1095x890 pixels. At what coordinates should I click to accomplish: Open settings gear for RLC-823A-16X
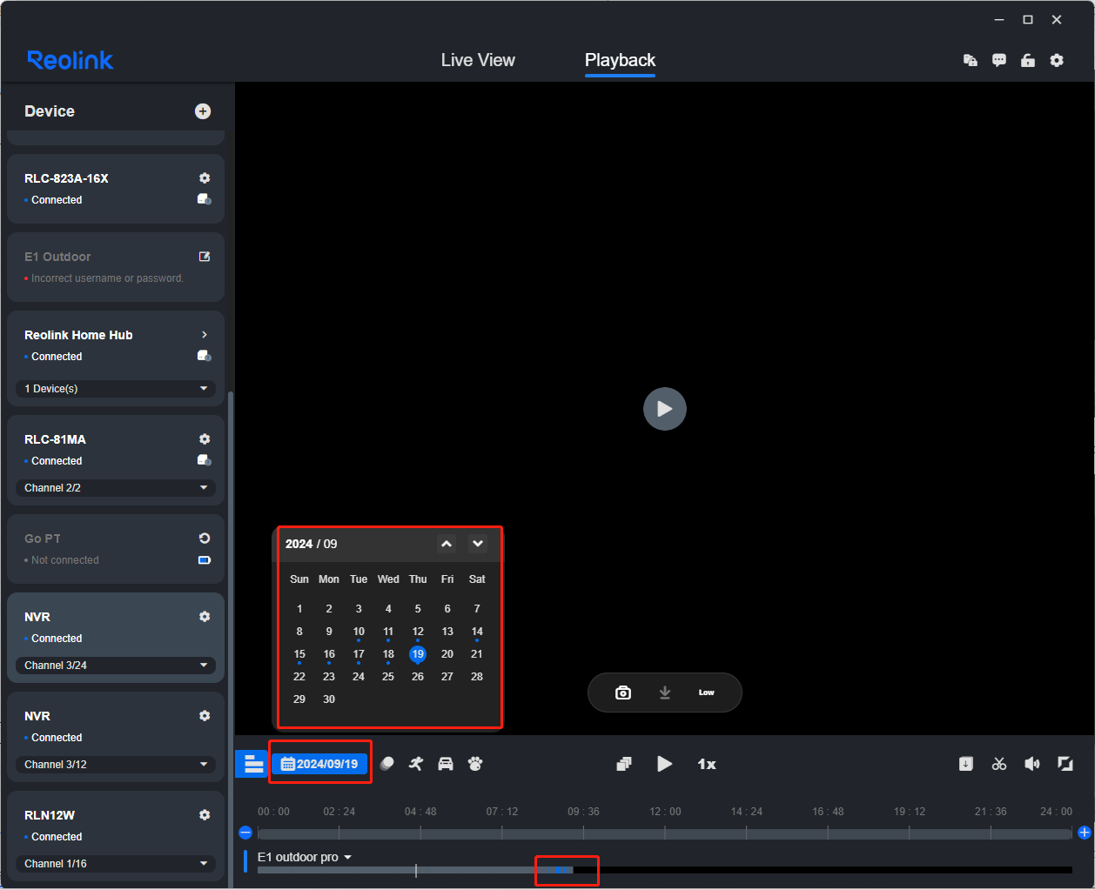[x=205, y=177]
